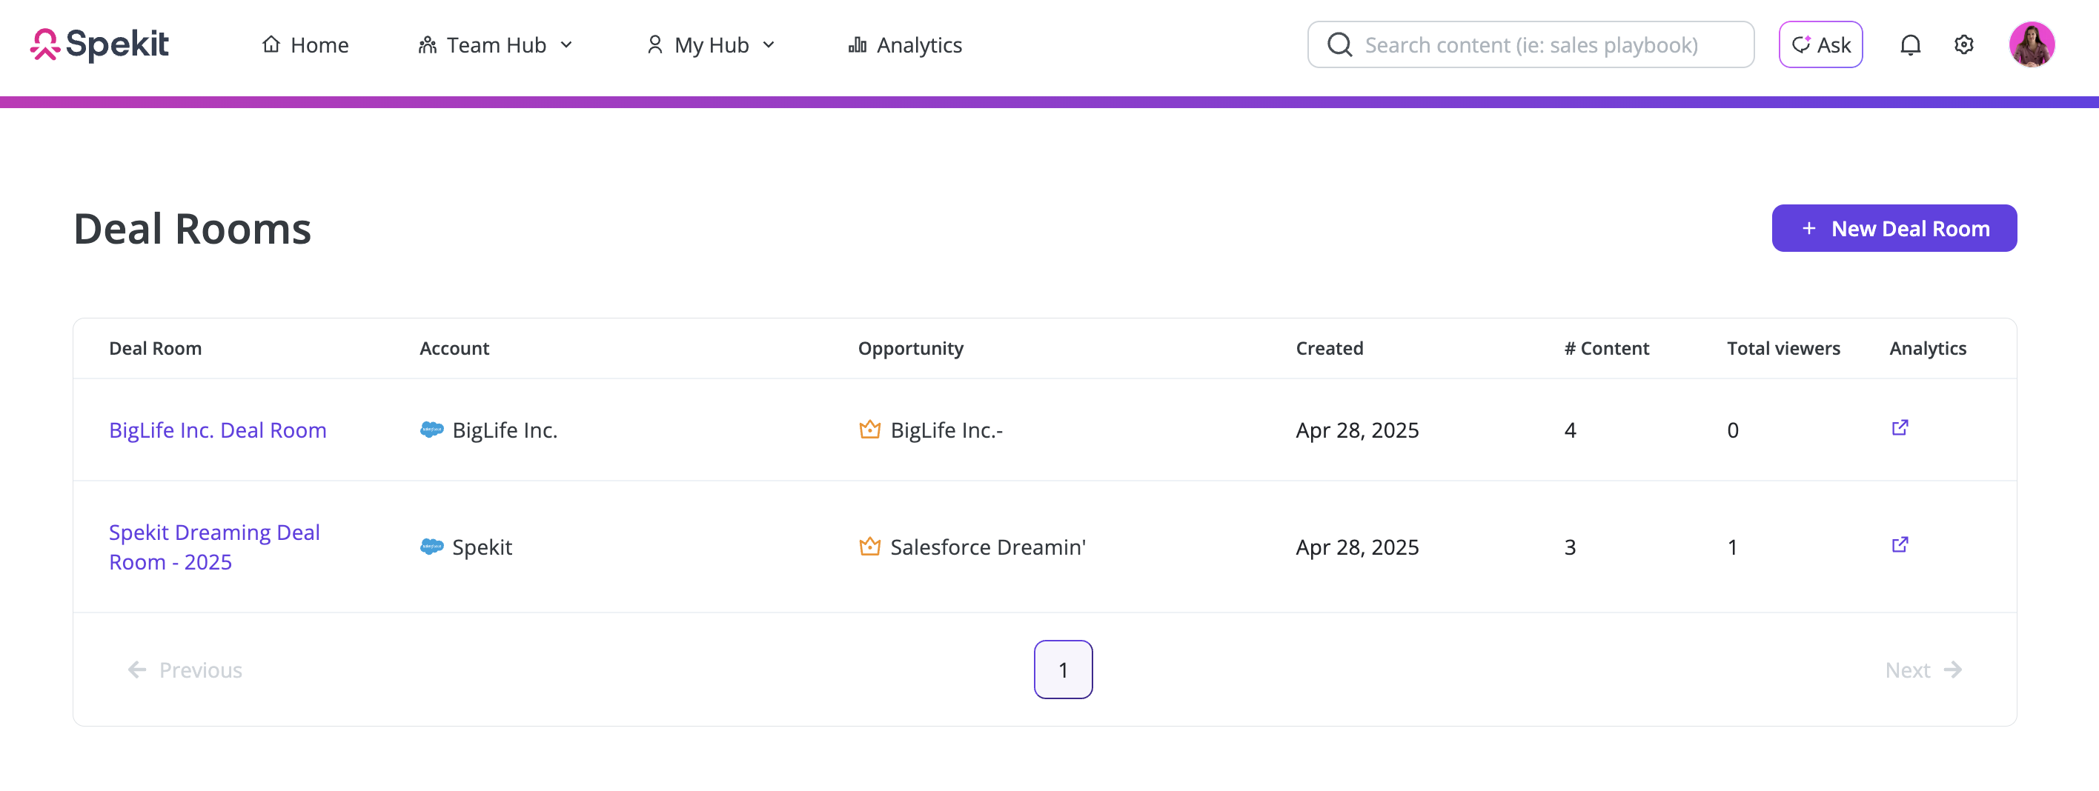The image size is (2099, 791).
Task: Click Salesforce icon beside BigLife Inc. account
Action: point(431,430)
